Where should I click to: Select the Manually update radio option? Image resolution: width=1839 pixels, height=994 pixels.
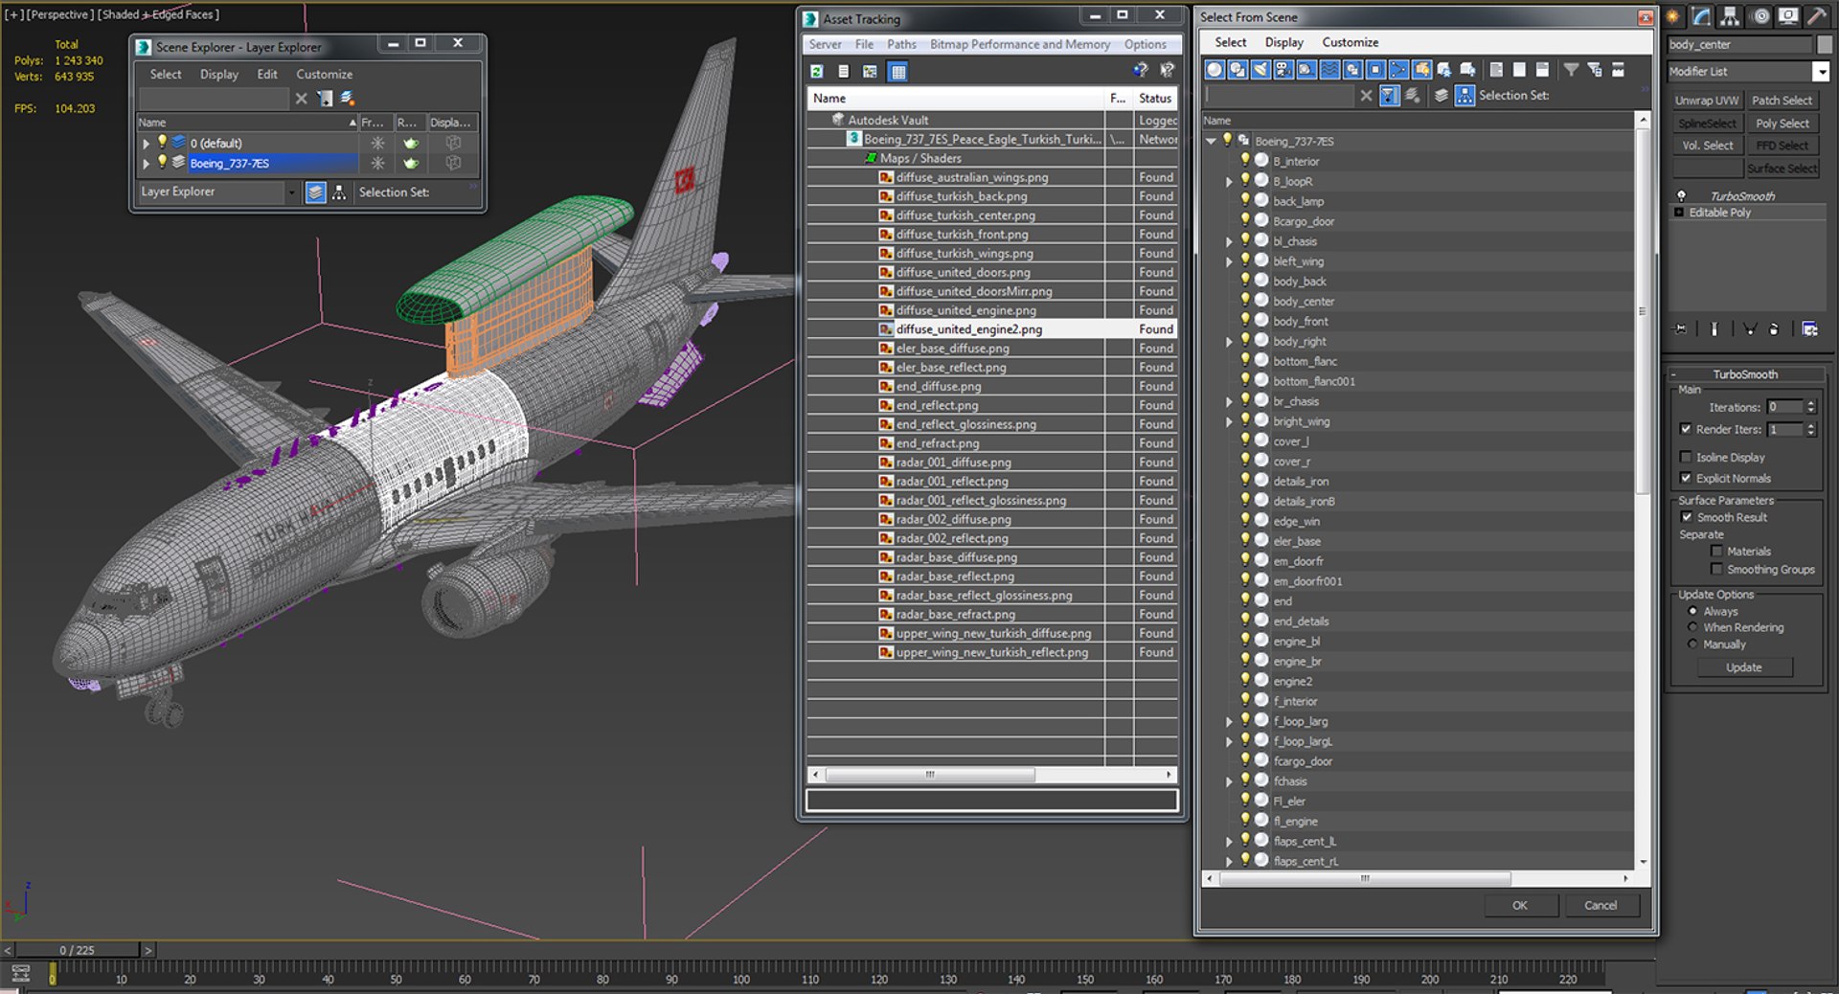[1692, 644]
